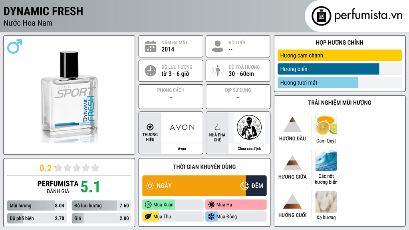Click the Hợp hương chính heading
The width and height of the screenshot is (409, 230).
340,42
